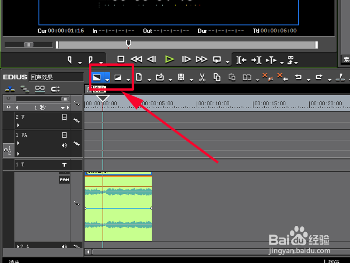The width and height of the screenshot is (350, 263).
Task: Step to previous frame
Action: pos(151,59)
